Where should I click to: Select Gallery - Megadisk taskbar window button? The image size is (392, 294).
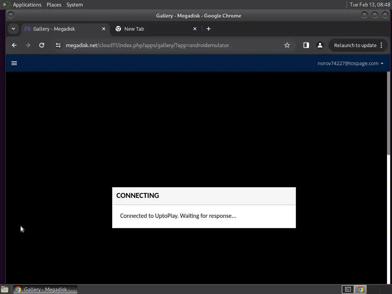click(x=45, y=289)
